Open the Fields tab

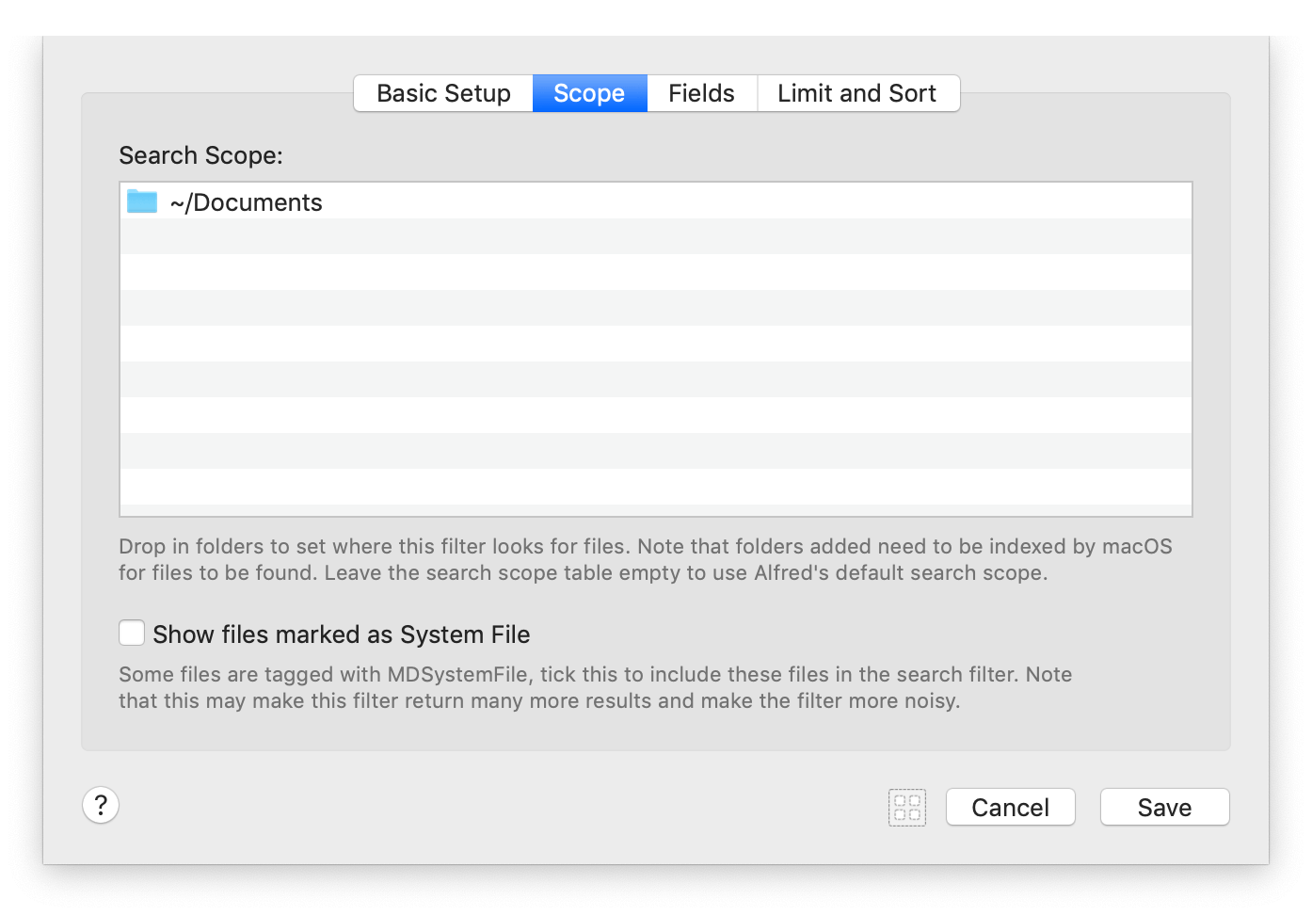[x=701, y=93]
